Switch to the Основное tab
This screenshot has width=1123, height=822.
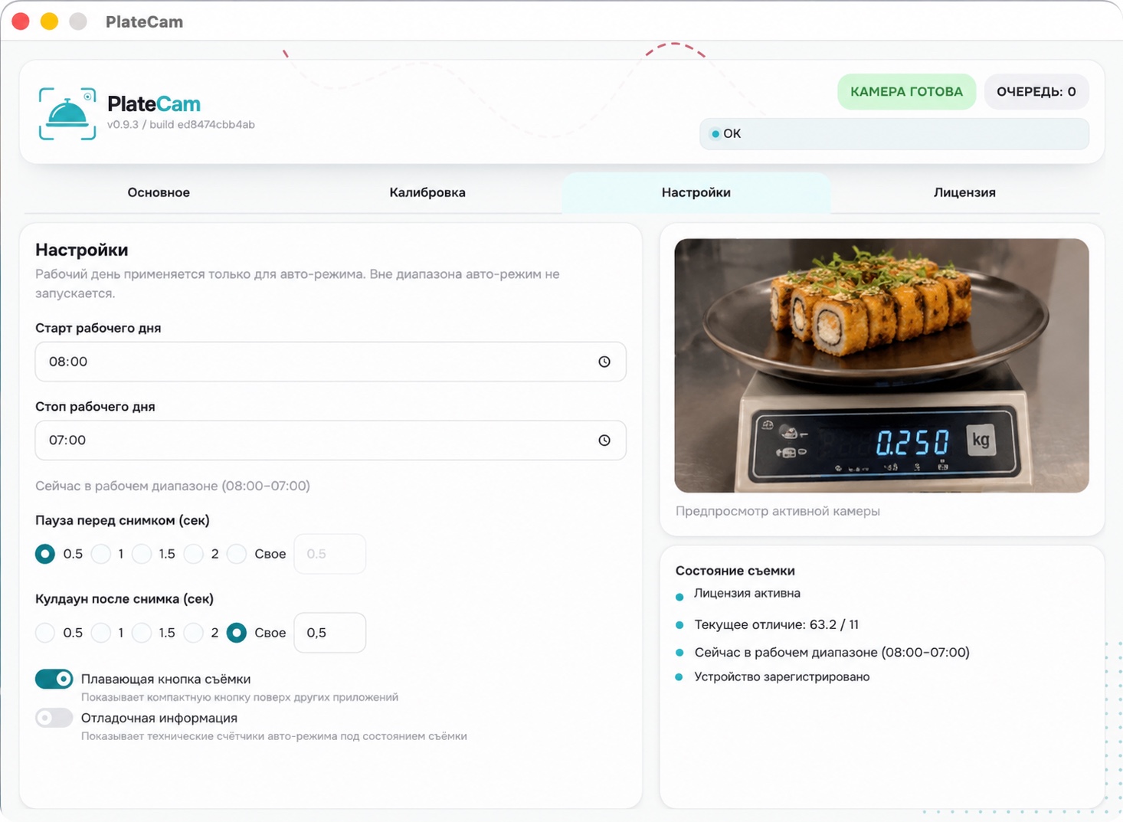159,192
